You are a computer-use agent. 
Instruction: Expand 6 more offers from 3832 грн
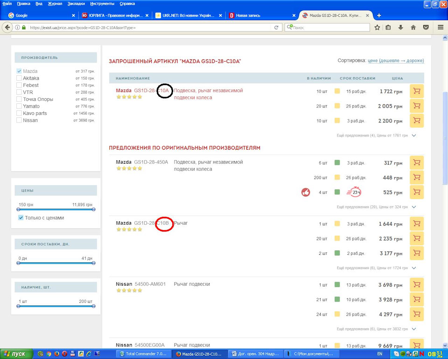pos(376,329)
